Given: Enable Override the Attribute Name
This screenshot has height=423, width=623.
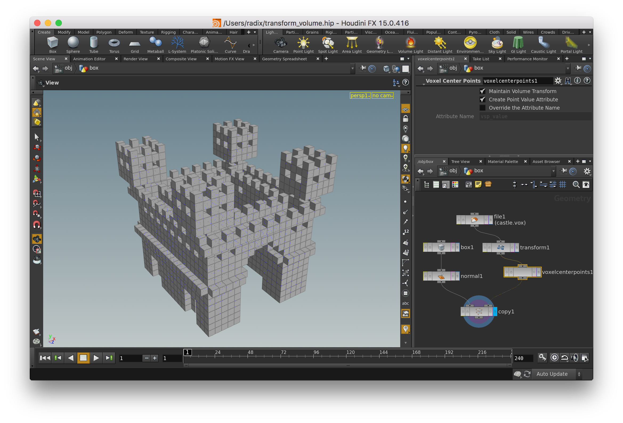Looking at the screenshot, I should click(483, 108).
